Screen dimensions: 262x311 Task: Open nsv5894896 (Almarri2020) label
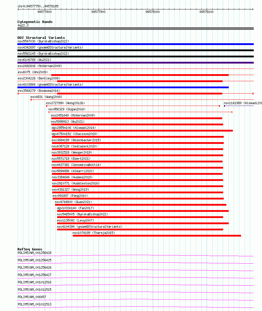point(73,171)
